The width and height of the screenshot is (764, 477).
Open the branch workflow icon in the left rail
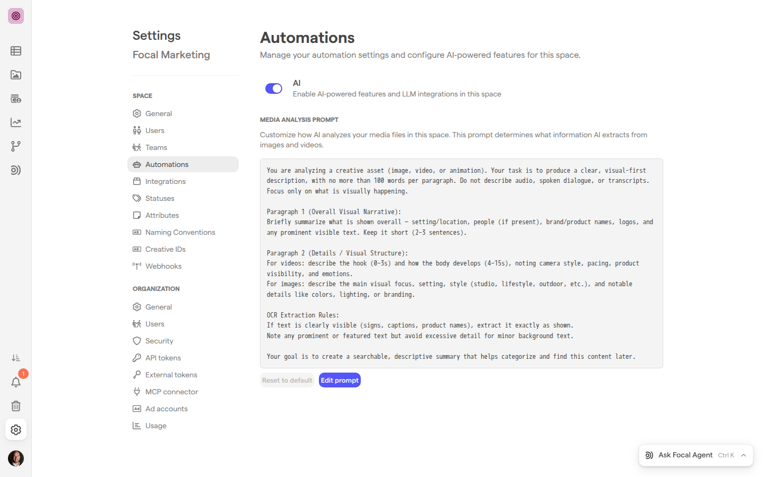click(x=16, y=146)
